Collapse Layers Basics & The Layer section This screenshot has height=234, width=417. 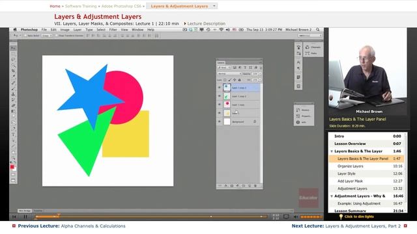point(332,151)
